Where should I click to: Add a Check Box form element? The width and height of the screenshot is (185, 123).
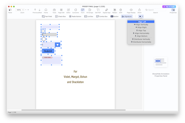point(61,16)
